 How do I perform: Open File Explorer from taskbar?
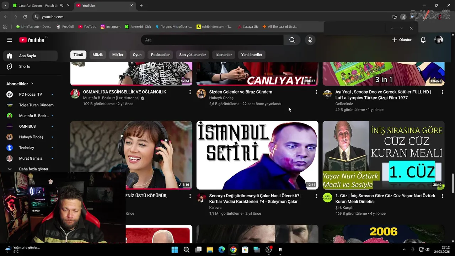click(210, 250)
